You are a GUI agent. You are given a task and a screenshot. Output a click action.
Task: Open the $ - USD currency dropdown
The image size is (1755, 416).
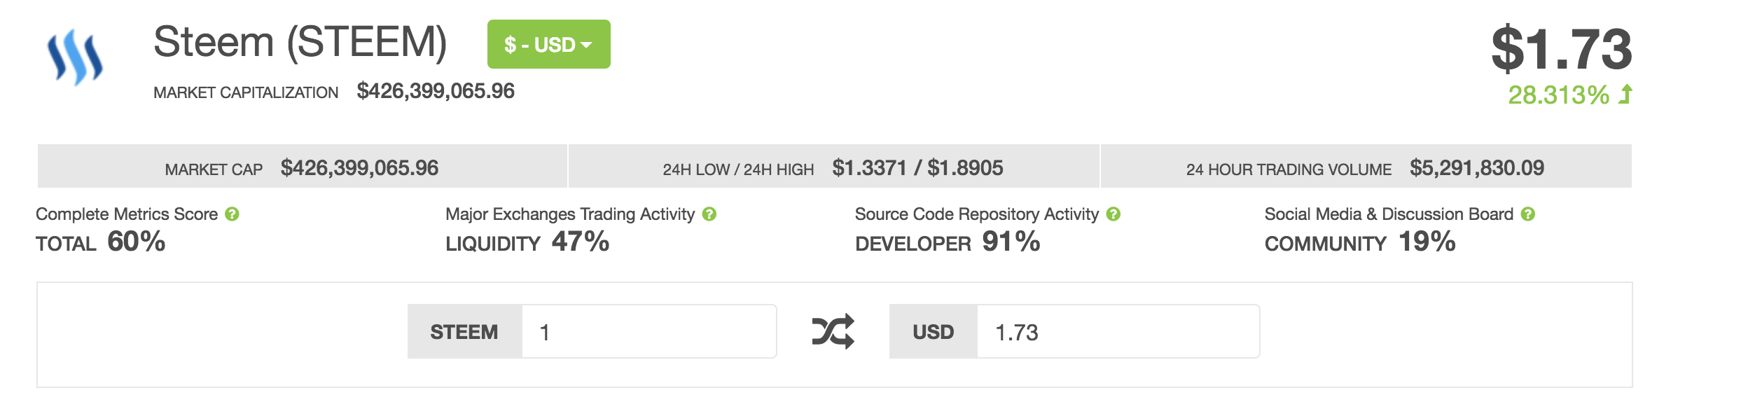[548, 45]
